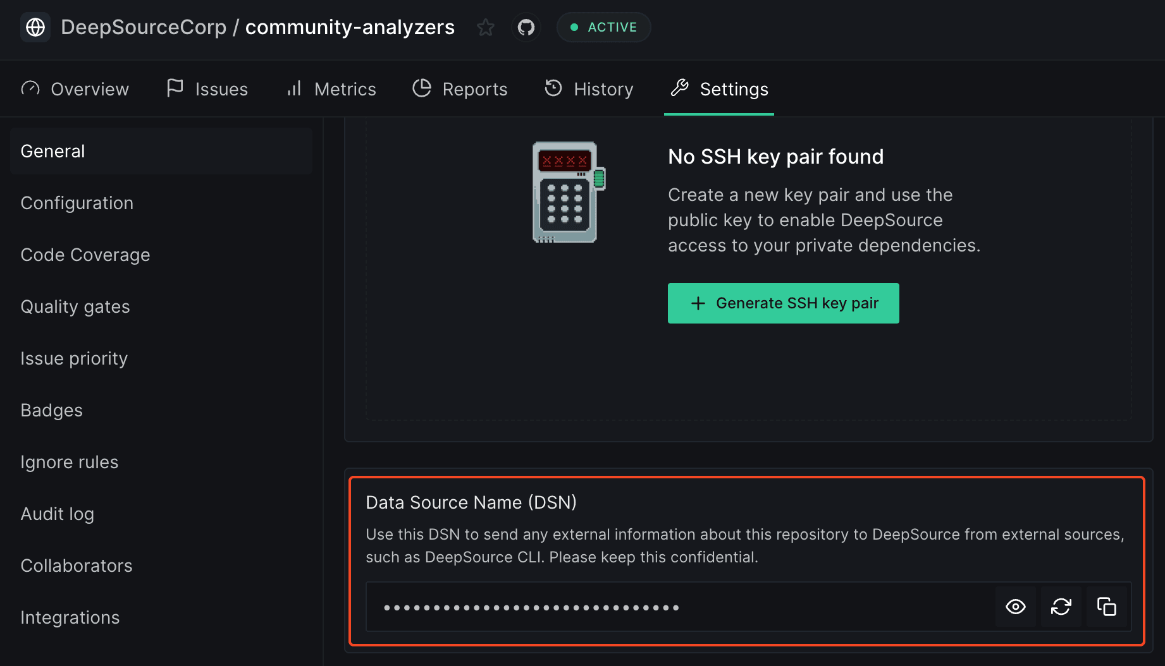Star the community-analyzers repository
Image resolution: width=1165 pixels, height=666 pixels.
click(485, 27)
